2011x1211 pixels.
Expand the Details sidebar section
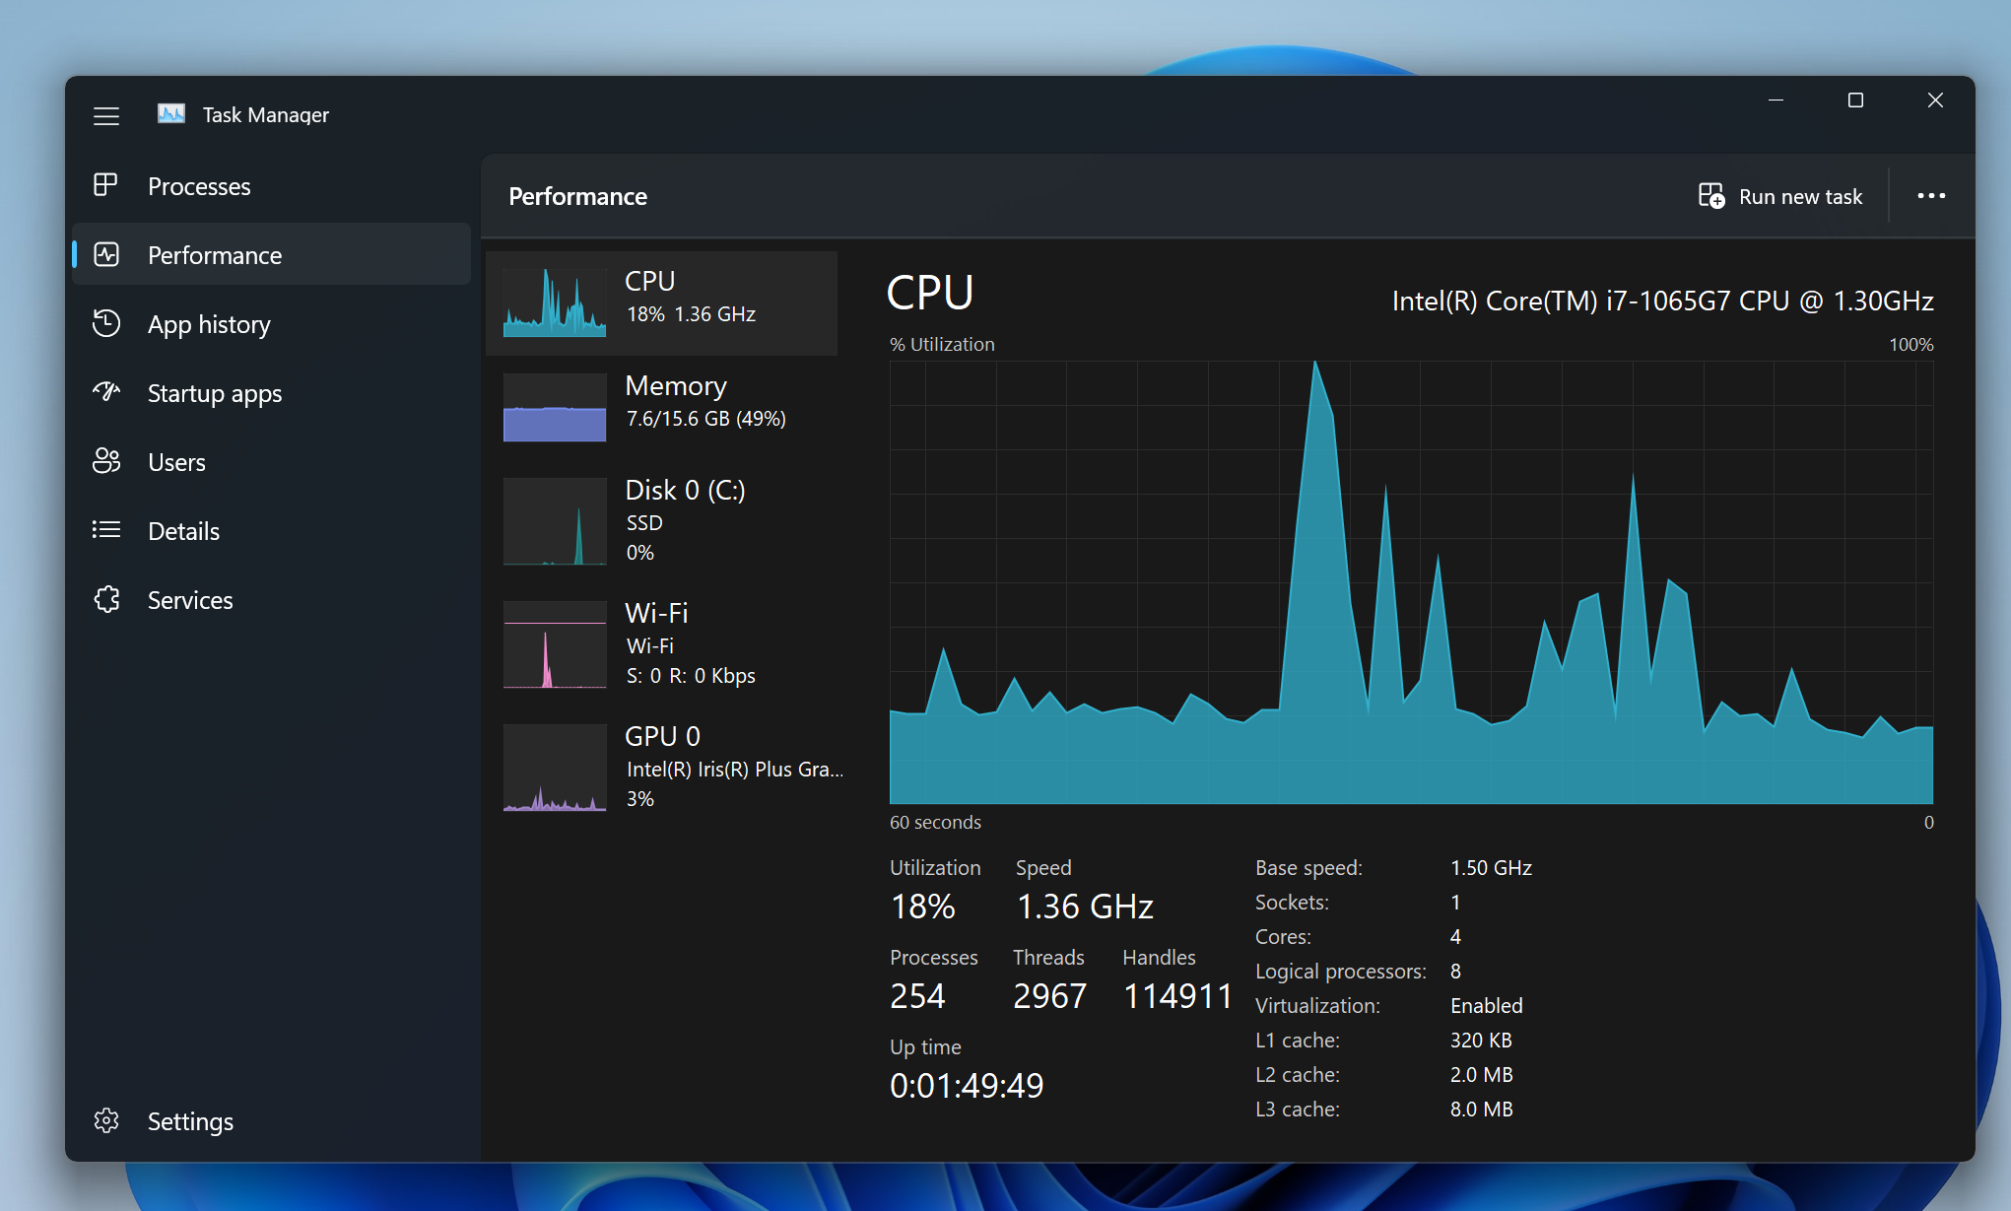[x=182, y=530]
